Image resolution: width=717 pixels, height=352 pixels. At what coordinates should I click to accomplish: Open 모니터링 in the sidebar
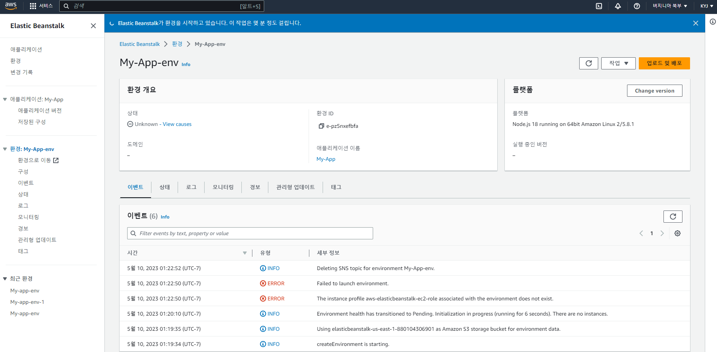tap(28, 217)
